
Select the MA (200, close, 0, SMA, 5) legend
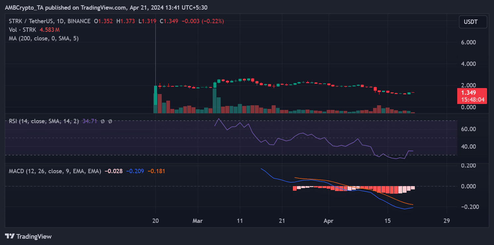pyautogui.click(x=43, y=38)
